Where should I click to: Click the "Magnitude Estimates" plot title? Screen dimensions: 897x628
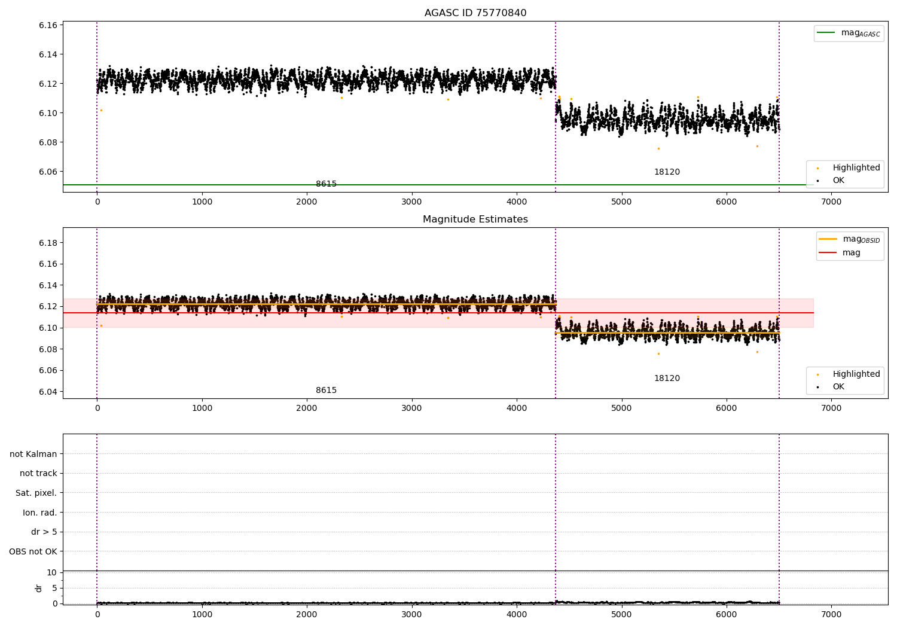[475, 220]
